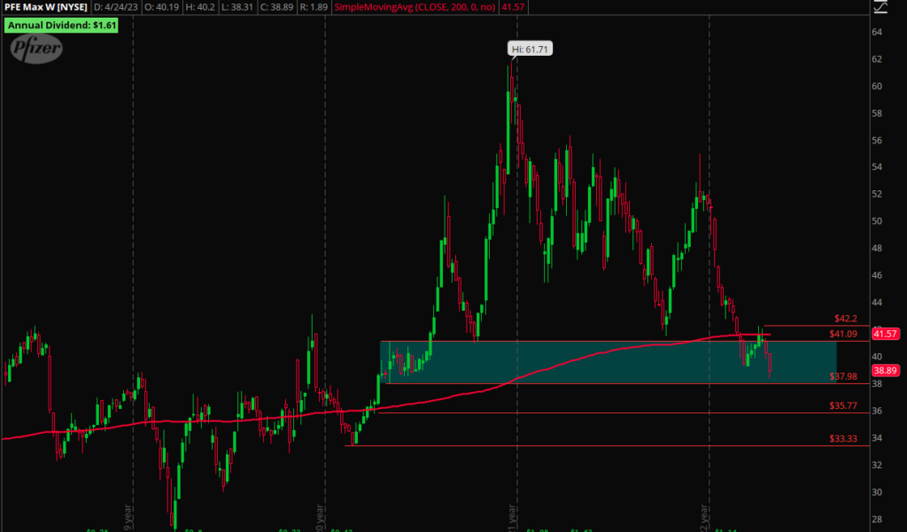Select the PFE Max W [NYSE] symbol label
907x532 pixels.
(44, 8)
